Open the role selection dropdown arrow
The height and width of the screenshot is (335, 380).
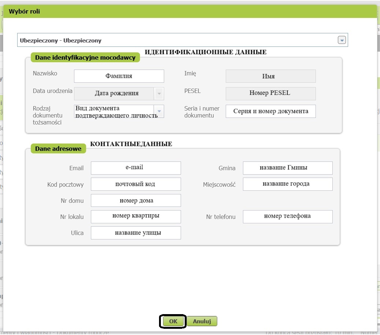click(342, 40)
